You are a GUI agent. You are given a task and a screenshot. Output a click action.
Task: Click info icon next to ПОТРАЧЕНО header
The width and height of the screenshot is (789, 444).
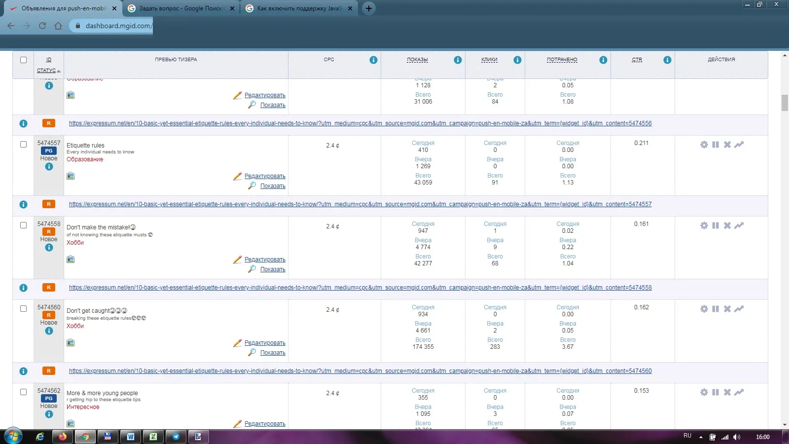coord(603,60)
